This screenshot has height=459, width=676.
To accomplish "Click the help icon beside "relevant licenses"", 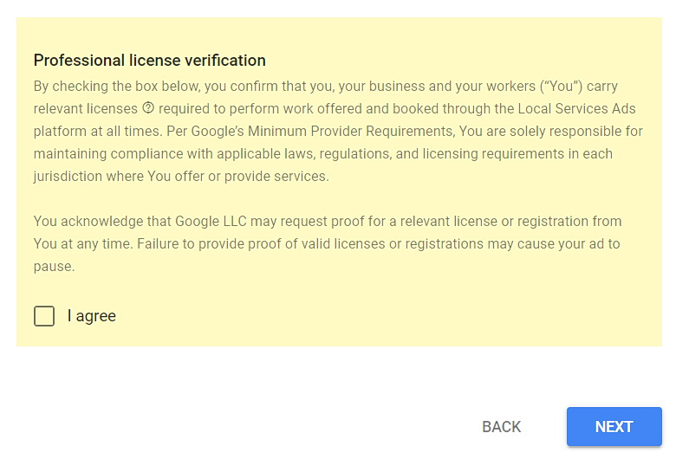I will pyautogui.click(x=148, y=108).
